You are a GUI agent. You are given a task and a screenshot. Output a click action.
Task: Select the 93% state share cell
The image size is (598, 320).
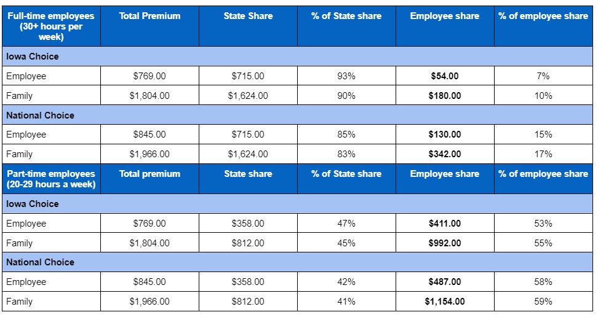click(346, 76)
